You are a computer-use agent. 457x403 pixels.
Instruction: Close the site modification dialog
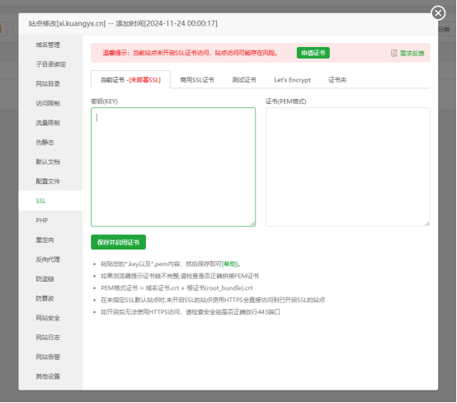[438, 13]
